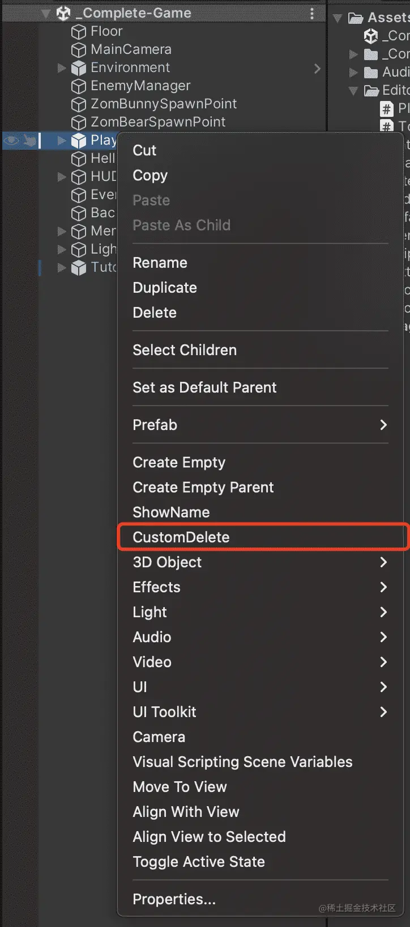Select the EnemyManager hierarchy row
The height and width of the screenshot is (927, 410).
[164, 86]
